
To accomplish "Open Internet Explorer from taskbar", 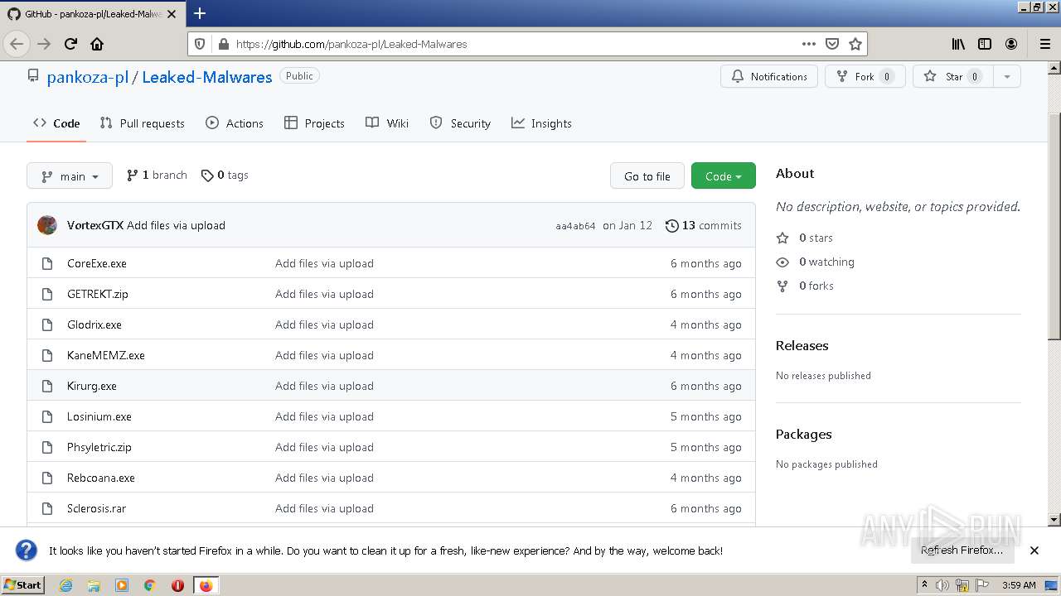I will tap(65, 585).
